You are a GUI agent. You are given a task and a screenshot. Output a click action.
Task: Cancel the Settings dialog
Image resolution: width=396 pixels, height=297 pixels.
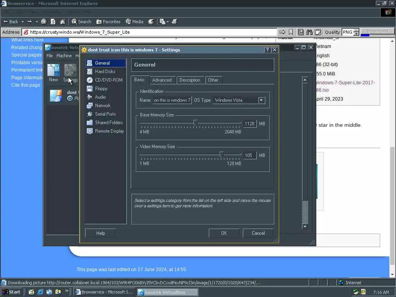[x=258, y=233]
